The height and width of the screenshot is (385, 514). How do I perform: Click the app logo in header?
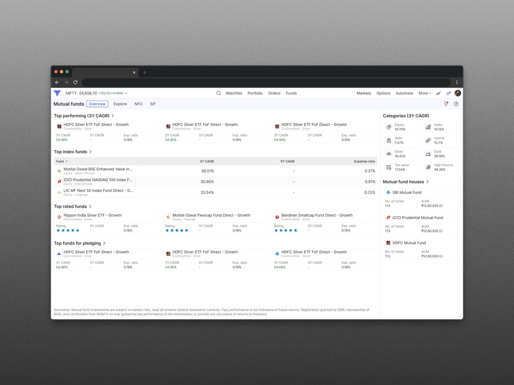point(57,93)
